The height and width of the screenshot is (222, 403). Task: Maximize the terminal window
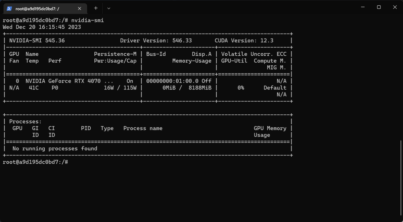[379, 7]
